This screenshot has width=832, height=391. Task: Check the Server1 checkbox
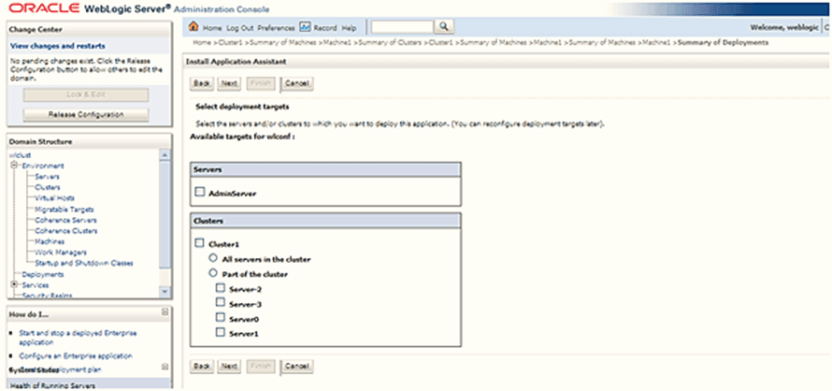click(x=221, y=333)
